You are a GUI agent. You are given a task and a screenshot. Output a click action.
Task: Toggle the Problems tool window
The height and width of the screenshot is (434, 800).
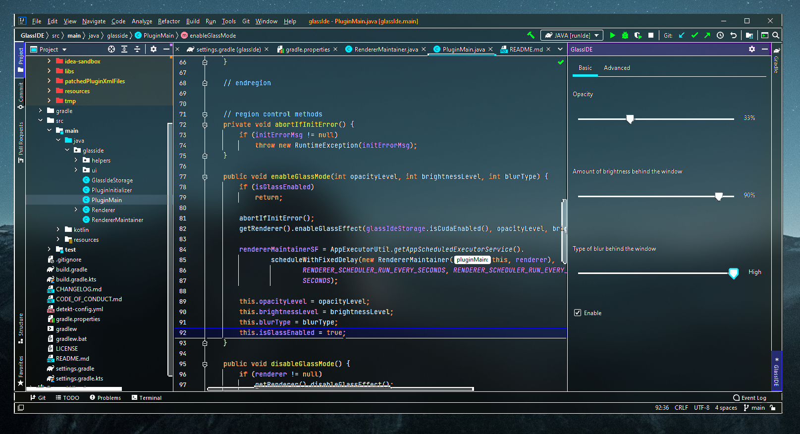tap(105, 398)
